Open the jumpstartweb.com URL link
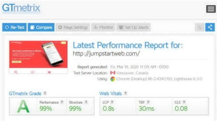The image size is (217, 124). click(x=106, y=53)
